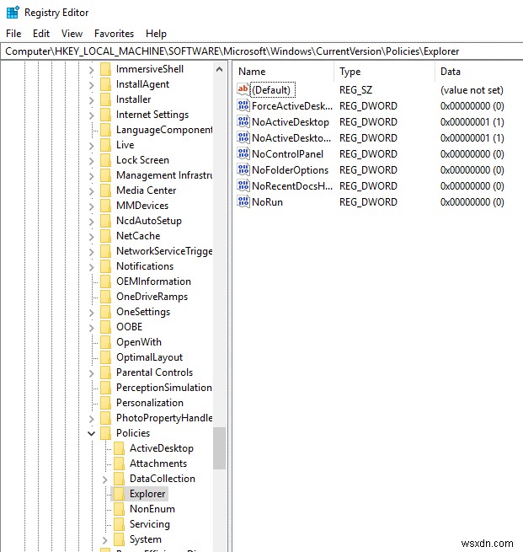Click the NoRun DWORD value icon
The height and width of the screenshot is (552, 523).
[243, 201]
